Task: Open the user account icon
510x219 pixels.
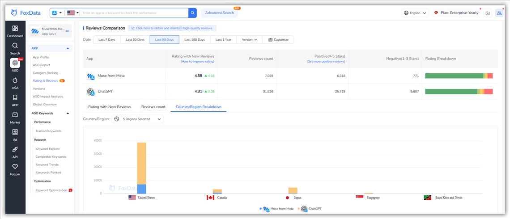Action: point(499,13)
